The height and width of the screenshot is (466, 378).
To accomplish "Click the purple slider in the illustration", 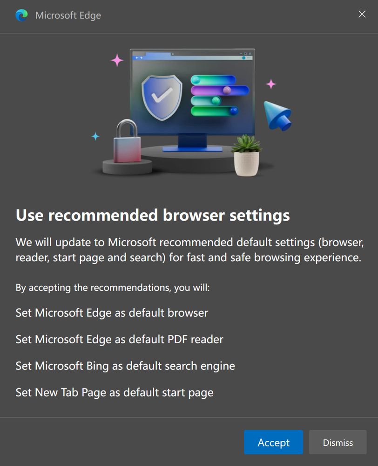I will point(220,90).
